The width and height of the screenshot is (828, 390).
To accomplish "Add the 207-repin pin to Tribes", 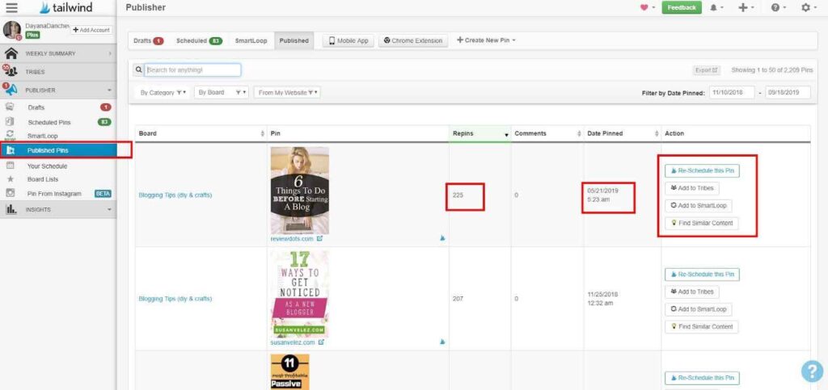I will click(x=692, y=291).
